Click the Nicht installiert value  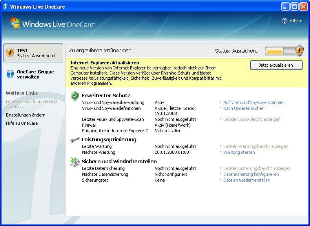(x=168, y=131)
